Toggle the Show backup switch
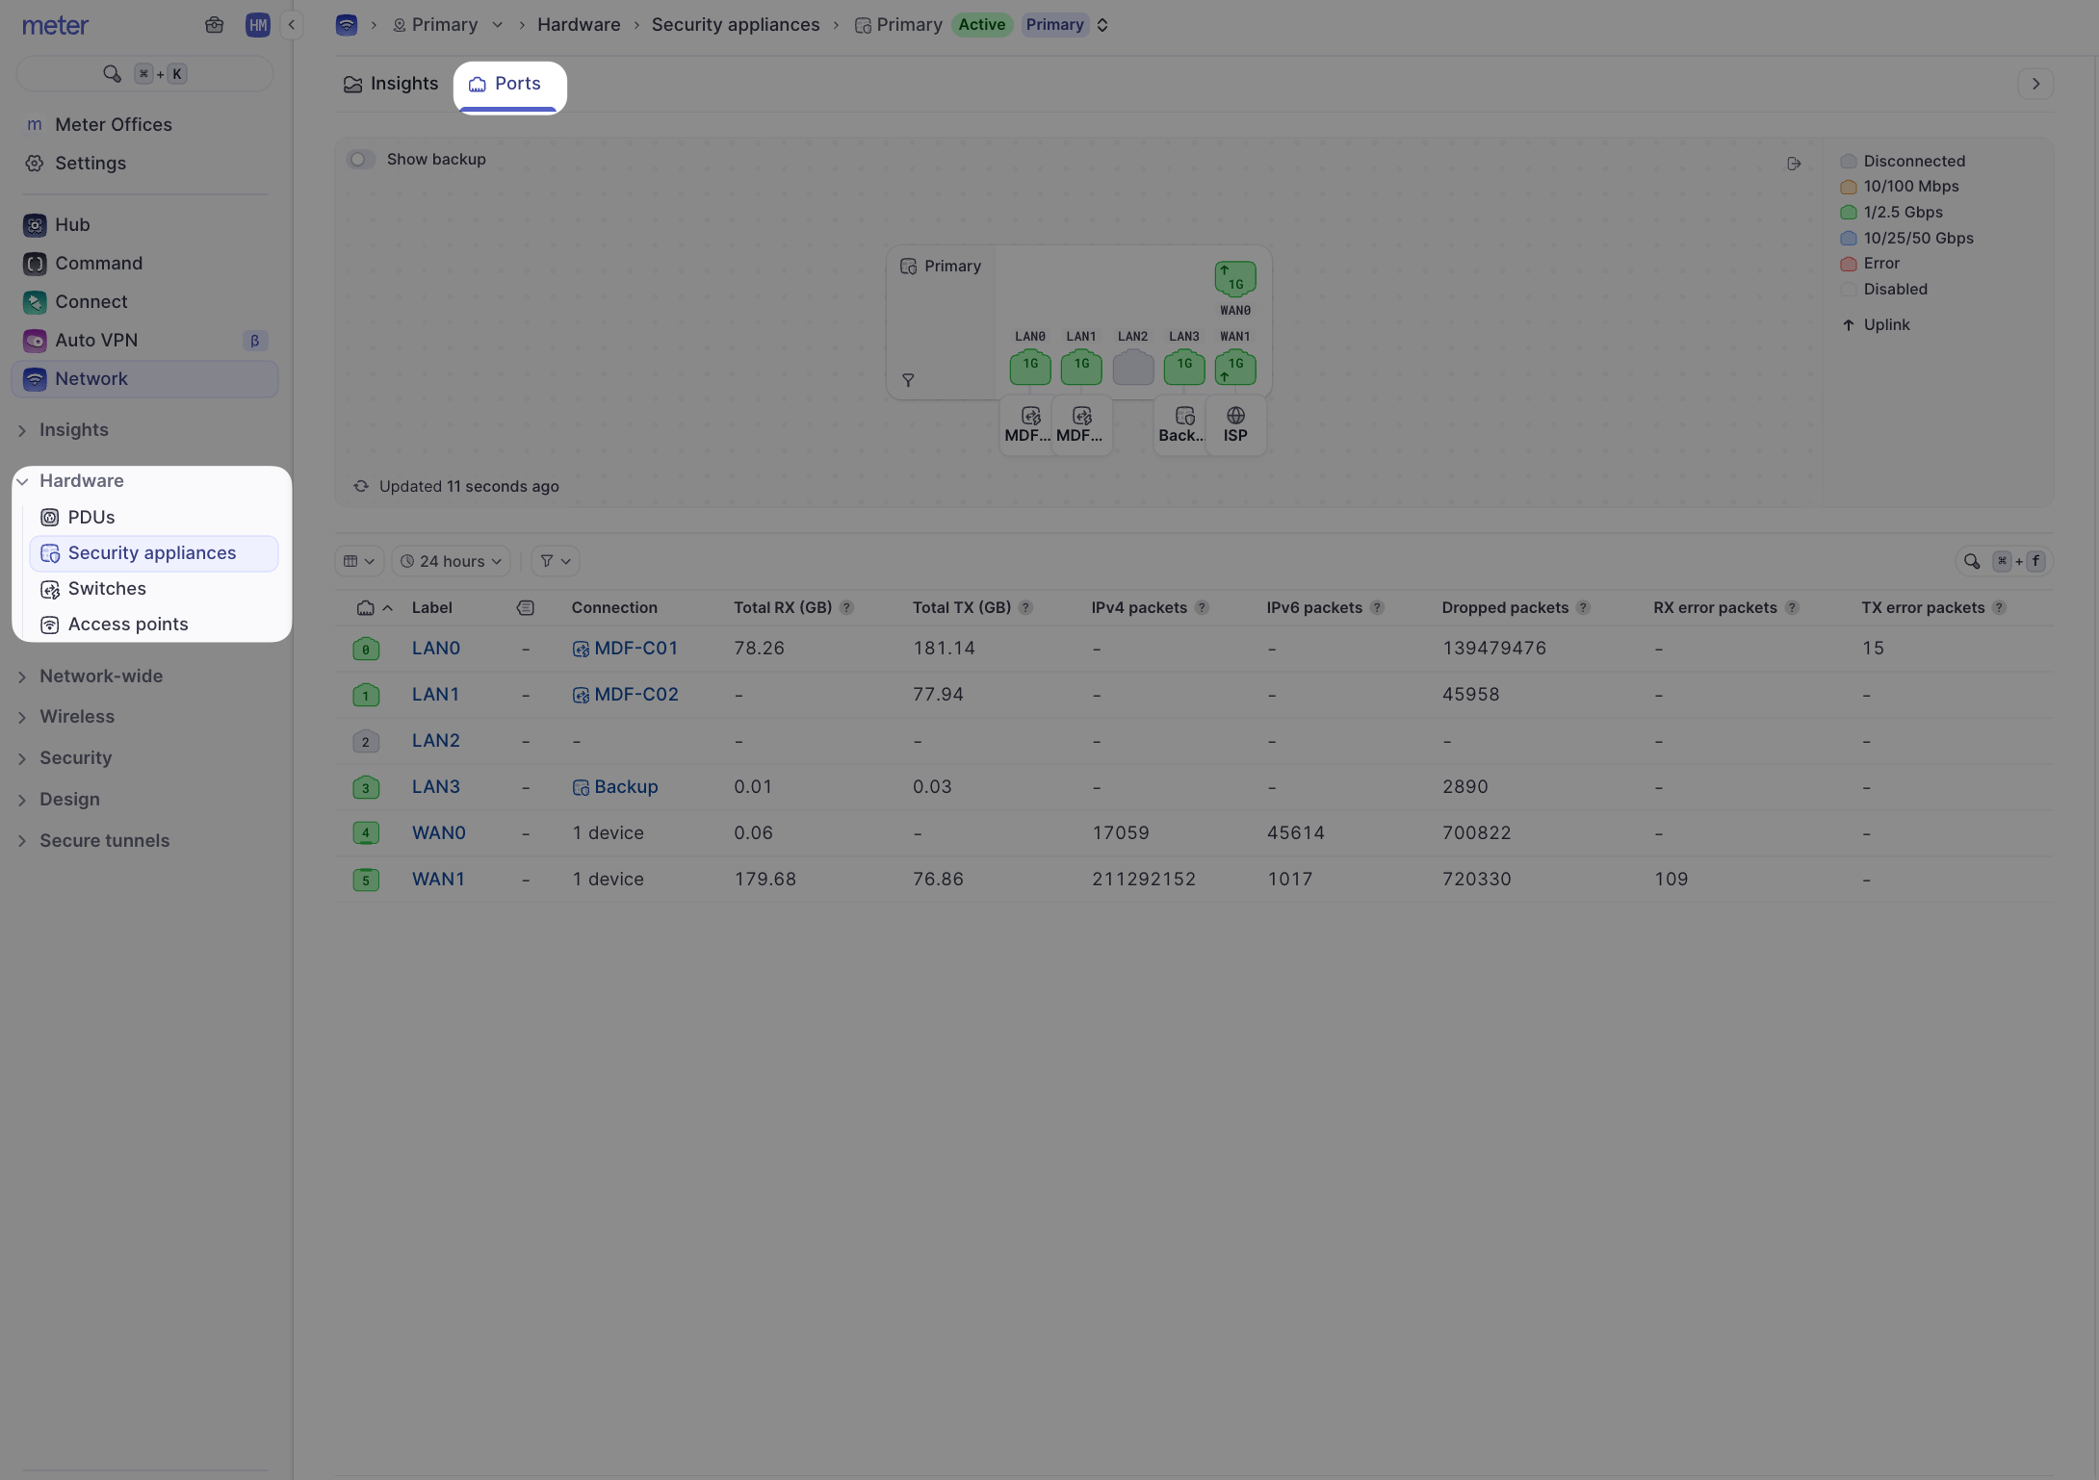Image resolution: width=2099 pixels, height=1480 pixels. (361, 159)
